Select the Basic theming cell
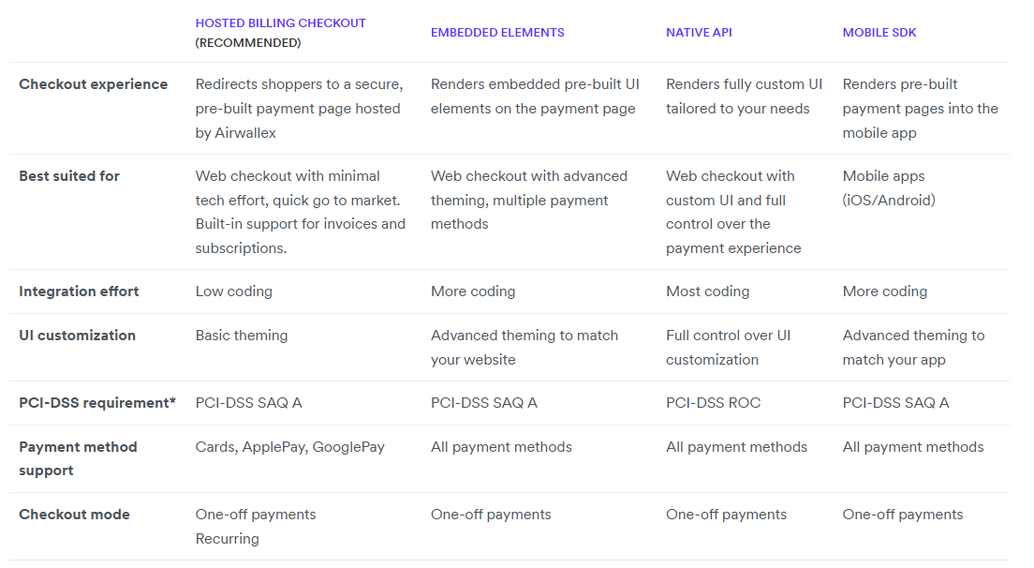Screen dimensions: 1034x568 pyautogui.click(x=242, y=336)
